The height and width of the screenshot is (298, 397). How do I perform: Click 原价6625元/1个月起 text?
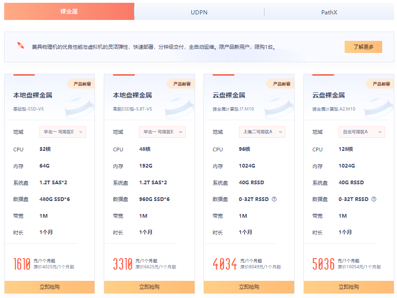point(156,267)
